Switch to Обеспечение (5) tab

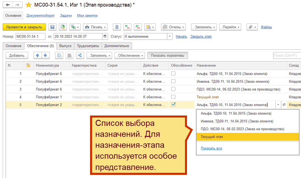pos(40,46)
